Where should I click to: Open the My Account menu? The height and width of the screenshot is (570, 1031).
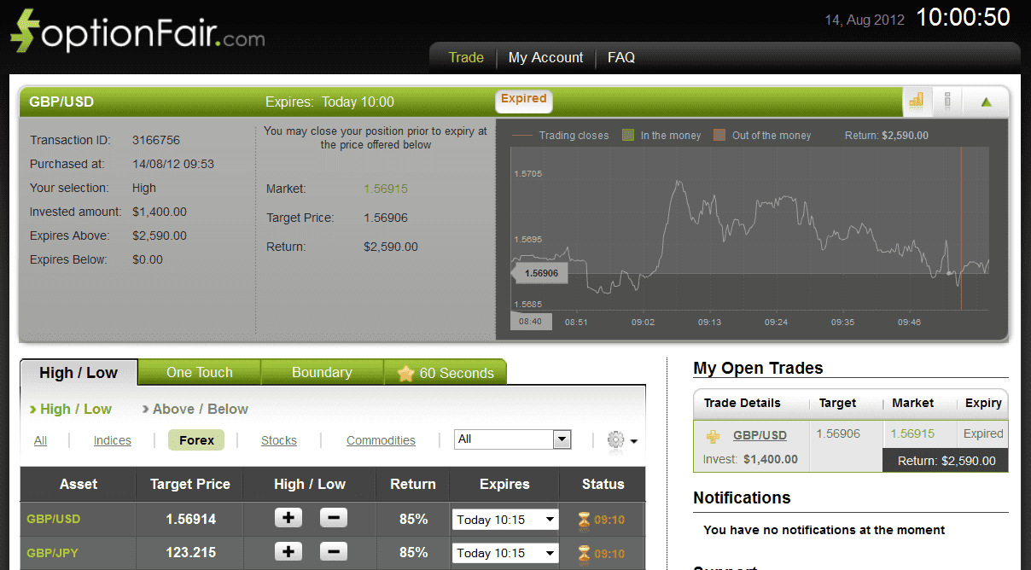(545, 57)
